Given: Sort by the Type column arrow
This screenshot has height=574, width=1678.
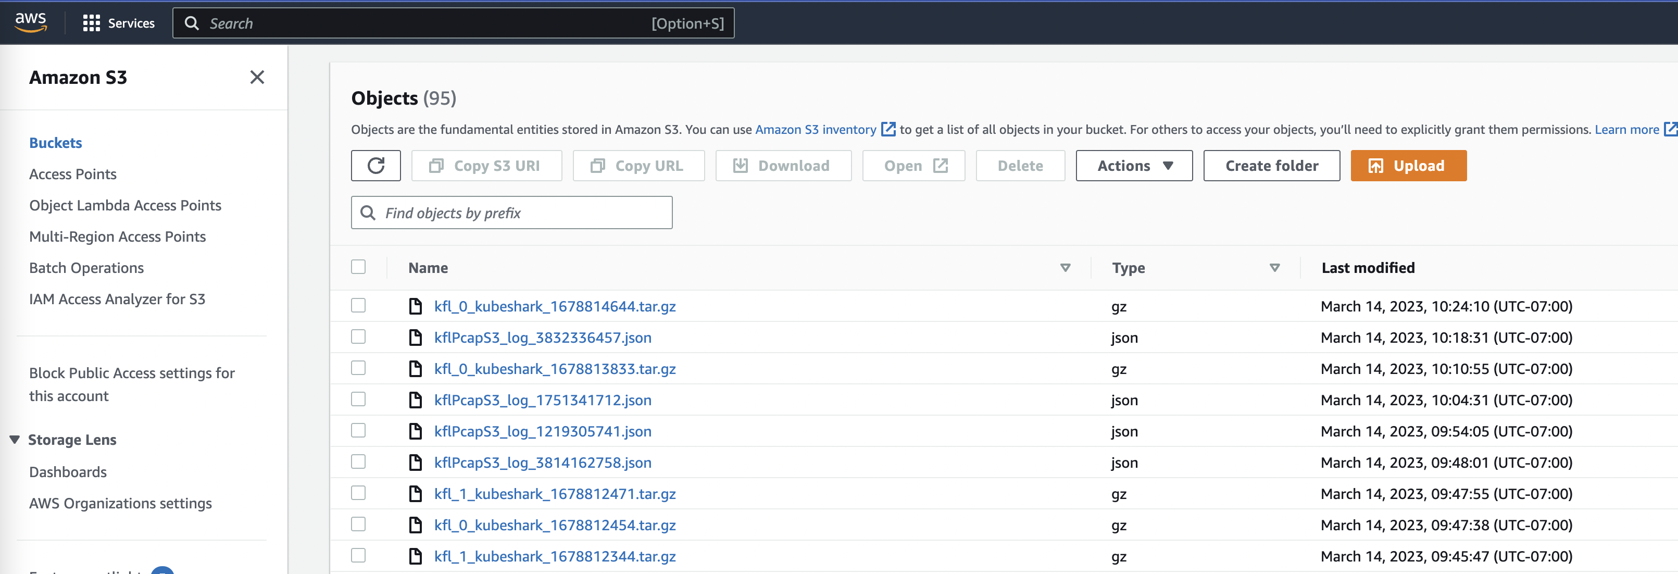Looking at the screenshot, I should pyautogui.click(x=1274, y=268).
